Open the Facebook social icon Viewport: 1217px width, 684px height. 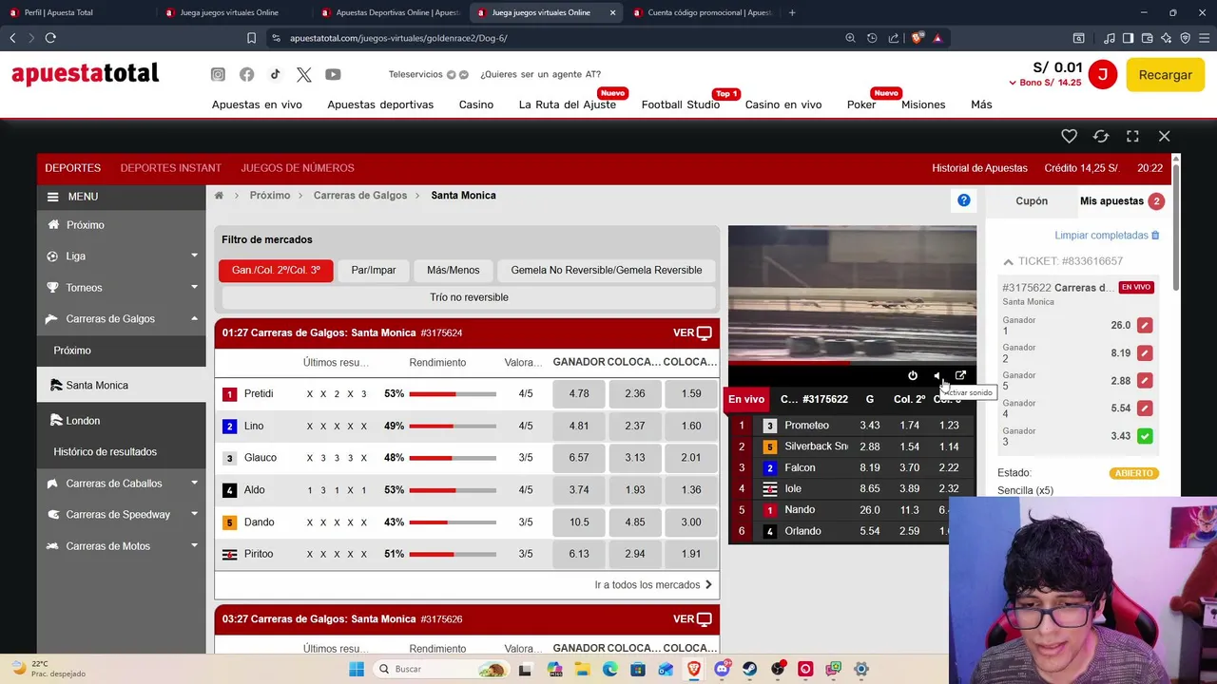click(246, 74)
